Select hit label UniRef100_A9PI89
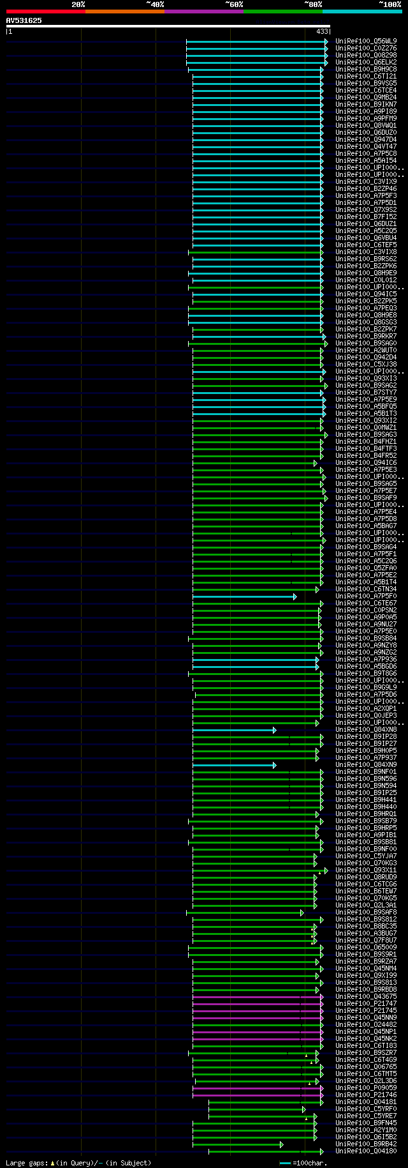This screenshot has width=408, height=1168. (366, 112)
